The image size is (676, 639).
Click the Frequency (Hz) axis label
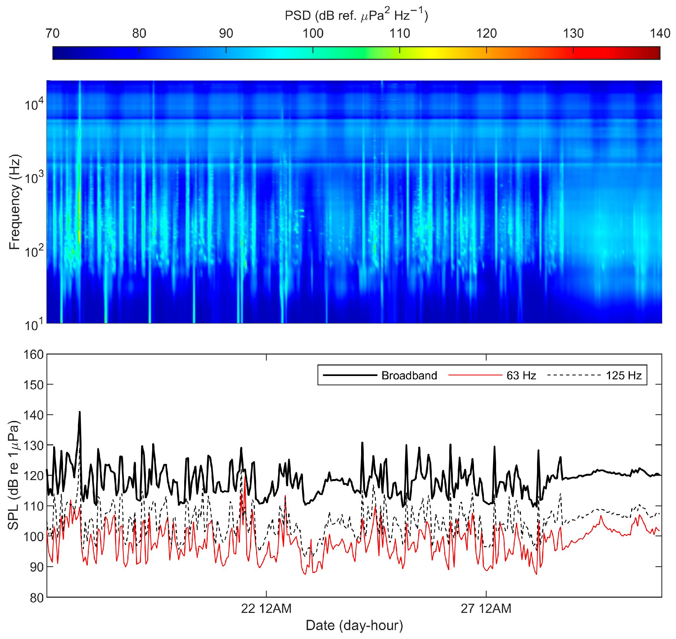(14, 202)
